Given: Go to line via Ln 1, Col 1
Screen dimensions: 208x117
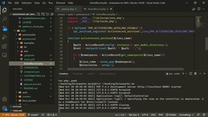Looking at the screenshot, I should 121,115.
